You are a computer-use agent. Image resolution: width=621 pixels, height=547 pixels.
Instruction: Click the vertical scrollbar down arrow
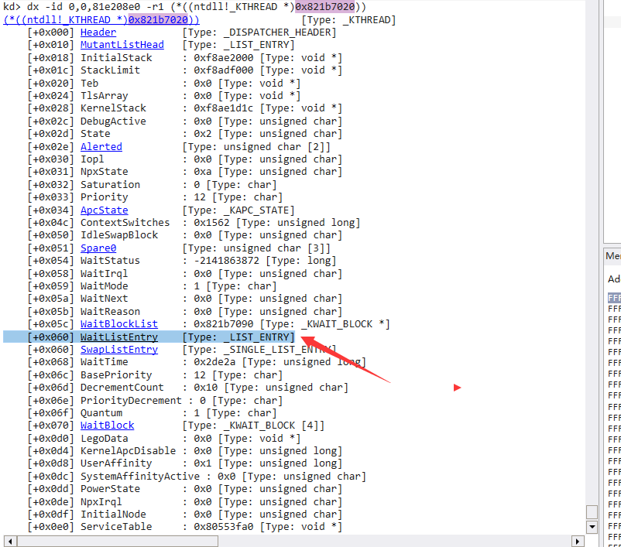coord(592,527)
